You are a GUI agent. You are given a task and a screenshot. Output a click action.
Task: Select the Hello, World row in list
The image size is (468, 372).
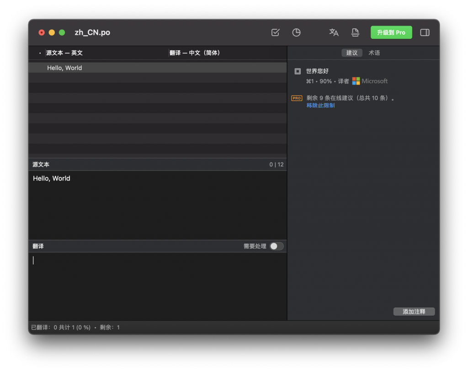click(x=158, y=68)
